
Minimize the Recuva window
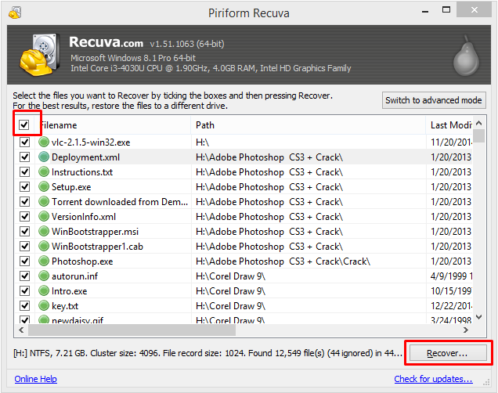coord(425,12)
